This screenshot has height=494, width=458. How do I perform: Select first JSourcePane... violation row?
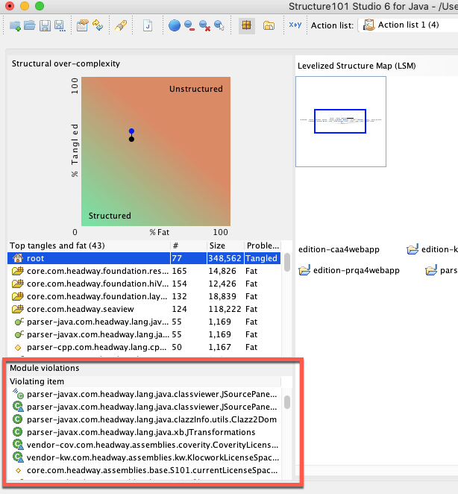[x=144, y=394]
